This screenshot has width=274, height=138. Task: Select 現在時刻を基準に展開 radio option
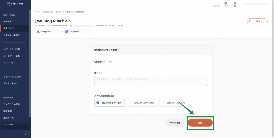click(98, 103)
